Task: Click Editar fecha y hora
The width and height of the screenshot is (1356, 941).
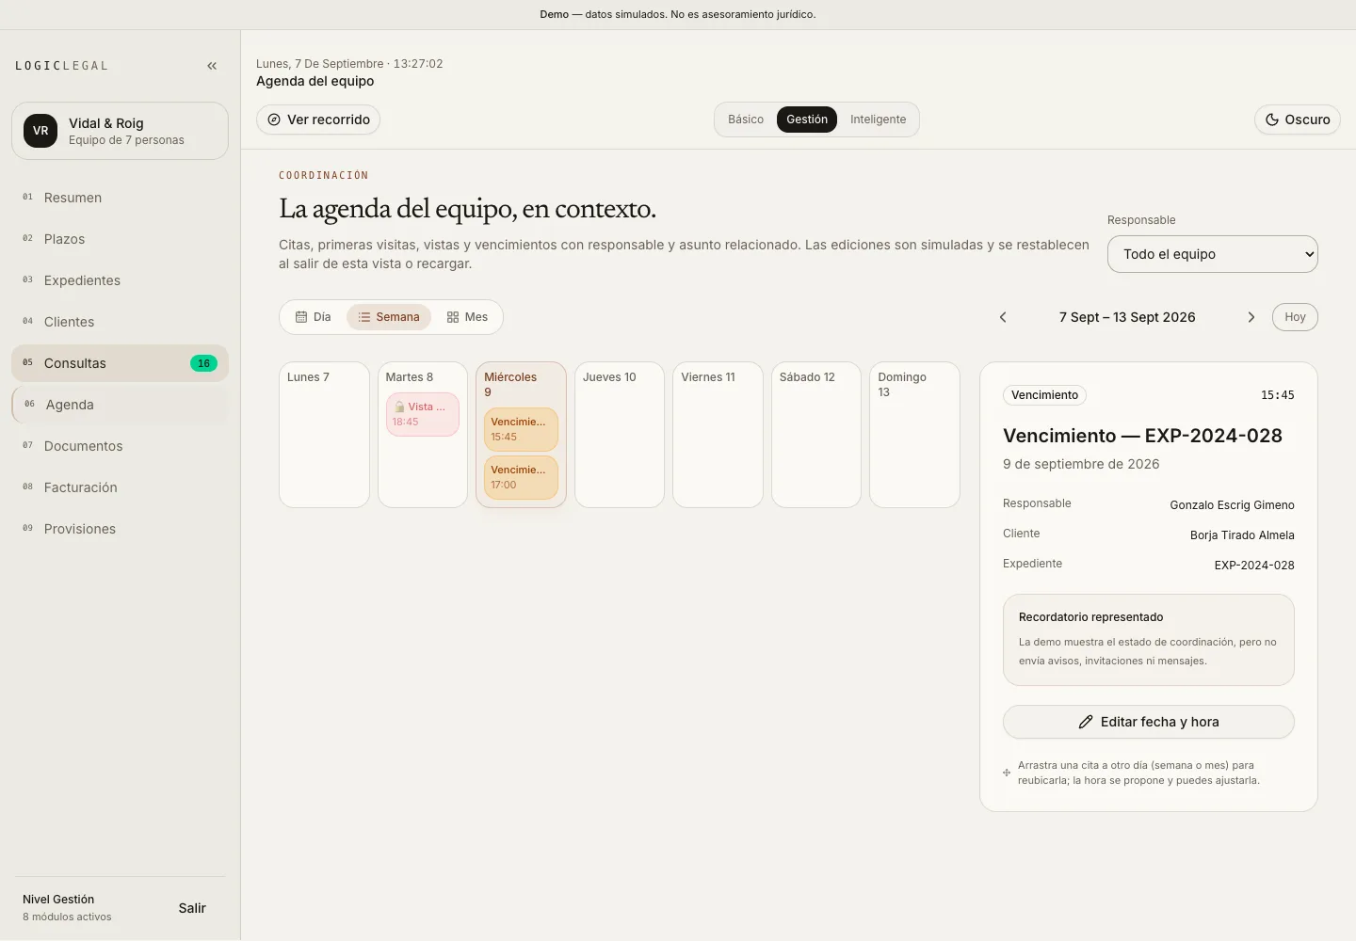Action: pos(1149,722)
